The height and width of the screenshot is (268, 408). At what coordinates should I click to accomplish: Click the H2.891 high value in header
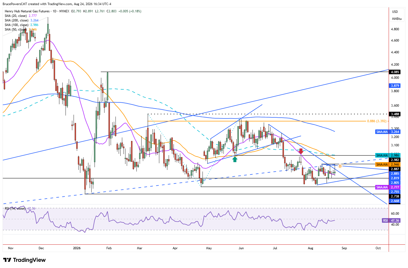(88, 11)
